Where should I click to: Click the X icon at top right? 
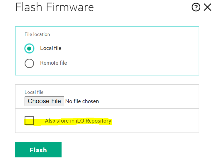[207, 7]
